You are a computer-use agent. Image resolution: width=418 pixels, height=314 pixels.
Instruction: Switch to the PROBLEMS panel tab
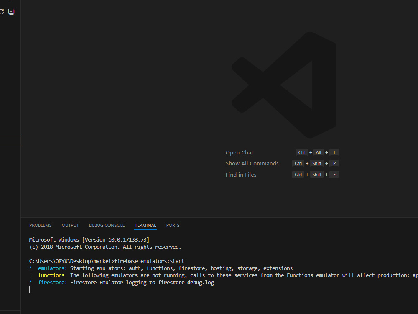point(41,225)
